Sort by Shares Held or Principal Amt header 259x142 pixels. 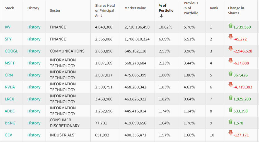(105, 11)
